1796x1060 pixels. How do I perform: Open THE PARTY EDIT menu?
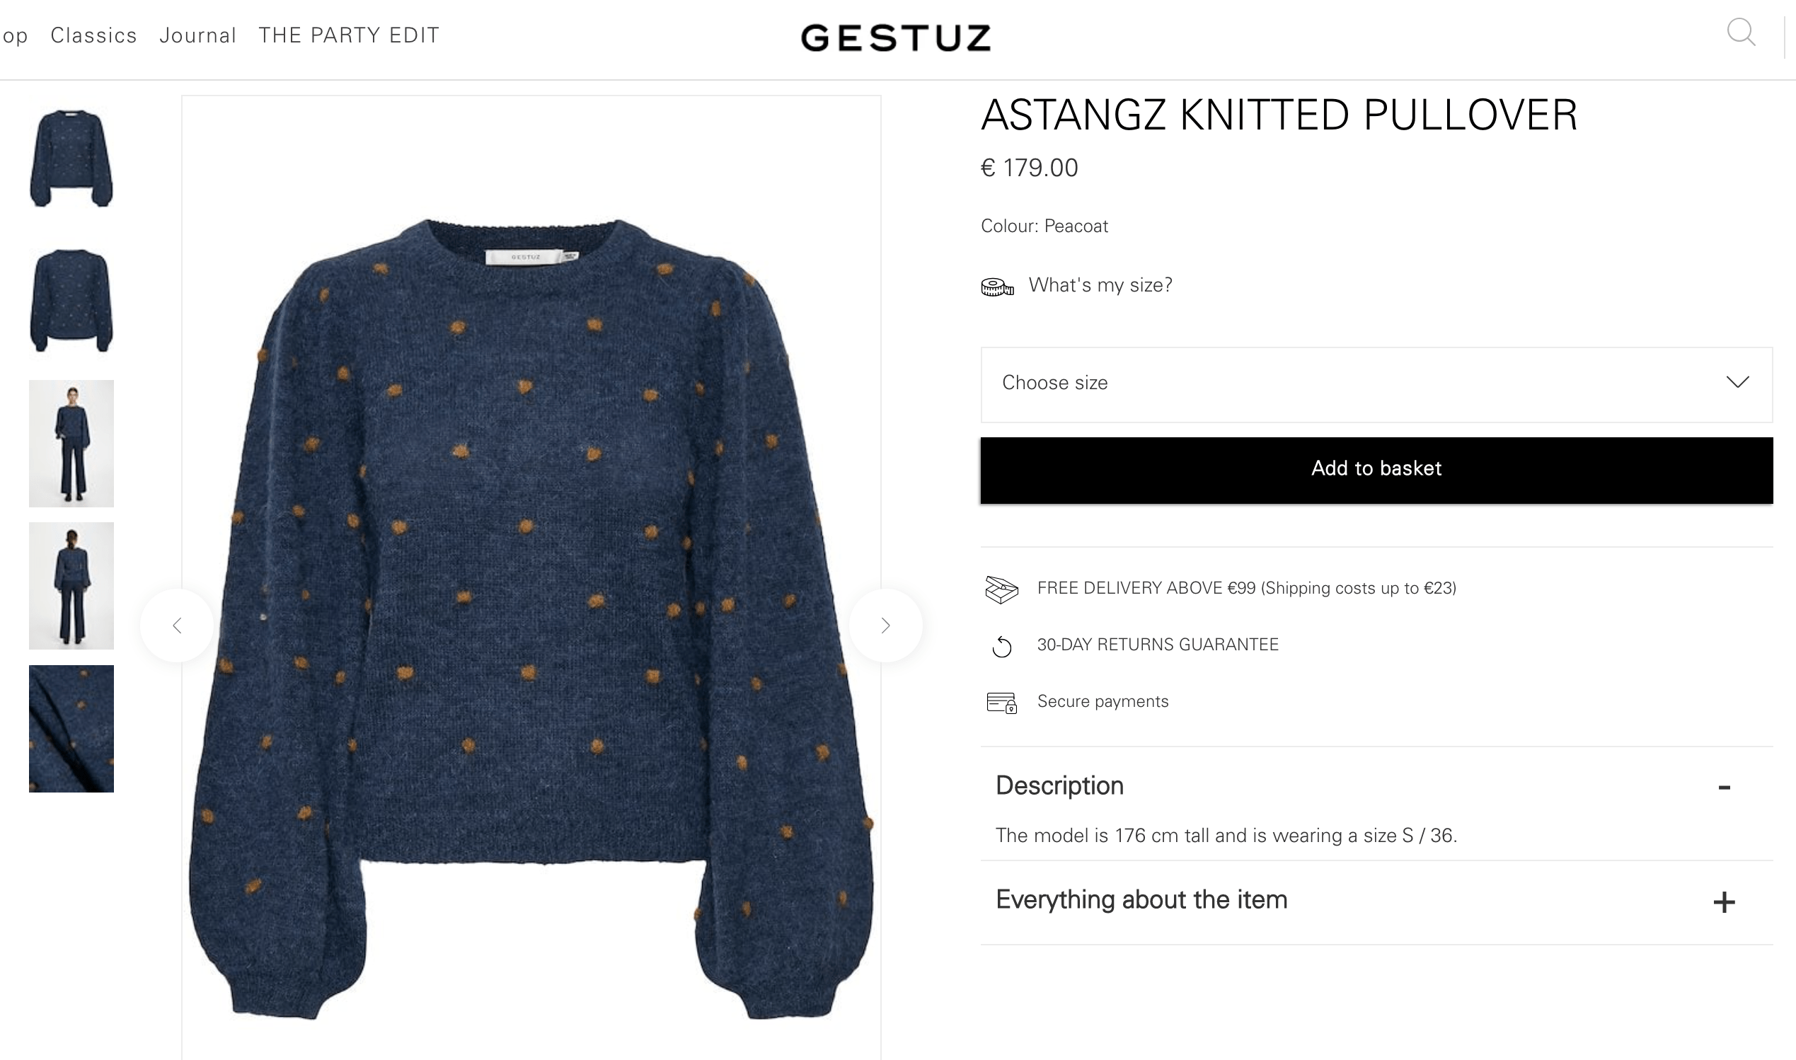348,35
